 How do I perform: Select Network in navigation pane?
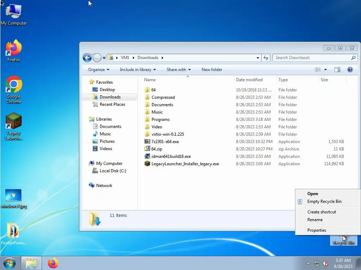click(x=100, y=186)
